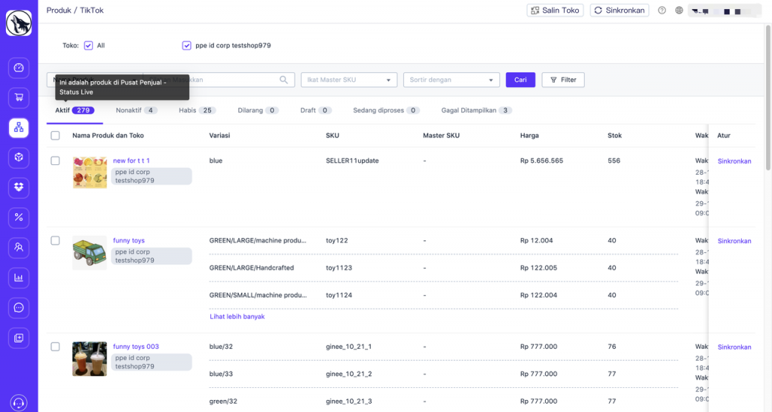Screen dimensions: 772x412
Task: Open the shopping cart orders icon
Action: point(19,97)
